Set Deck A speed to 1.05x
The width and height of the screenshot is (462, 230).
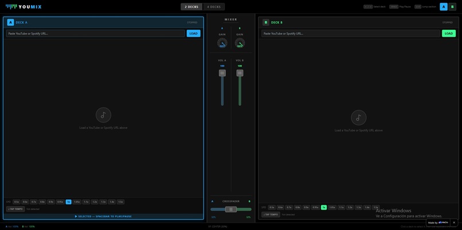77,202
